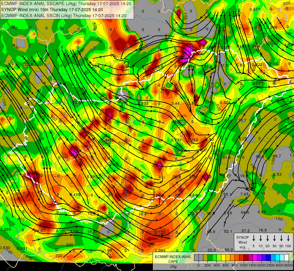
Task: Click the 1000 tick label on CAPE scale
Action: tap(244, 265)
